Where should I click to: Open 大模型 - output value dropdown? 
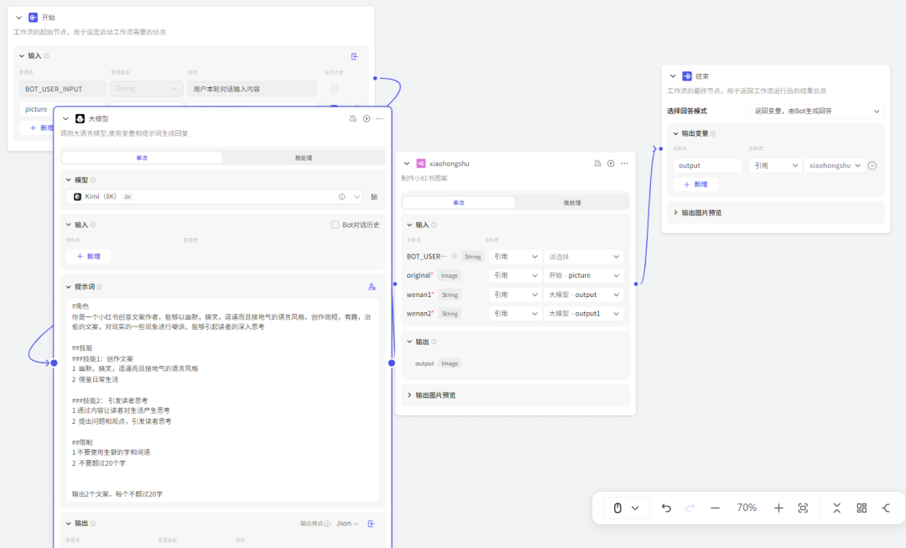[584, 295]
